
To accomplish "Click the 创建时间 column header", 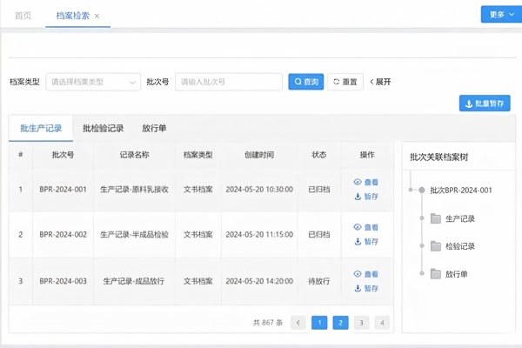I will (259, 155).
